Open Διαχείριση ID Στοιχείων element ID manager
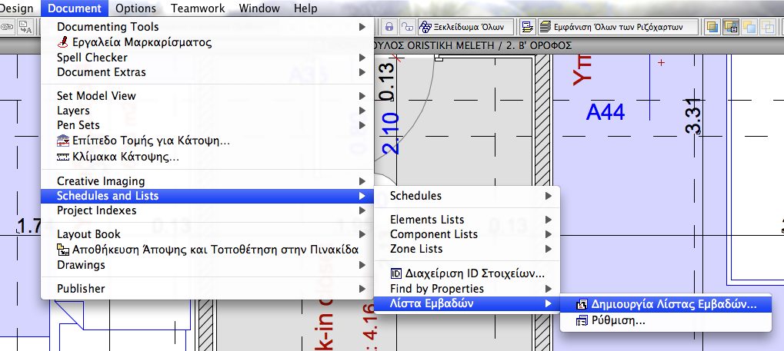Image resolution: width=784 pixels, height=351 pixels. tap(468, 273)
